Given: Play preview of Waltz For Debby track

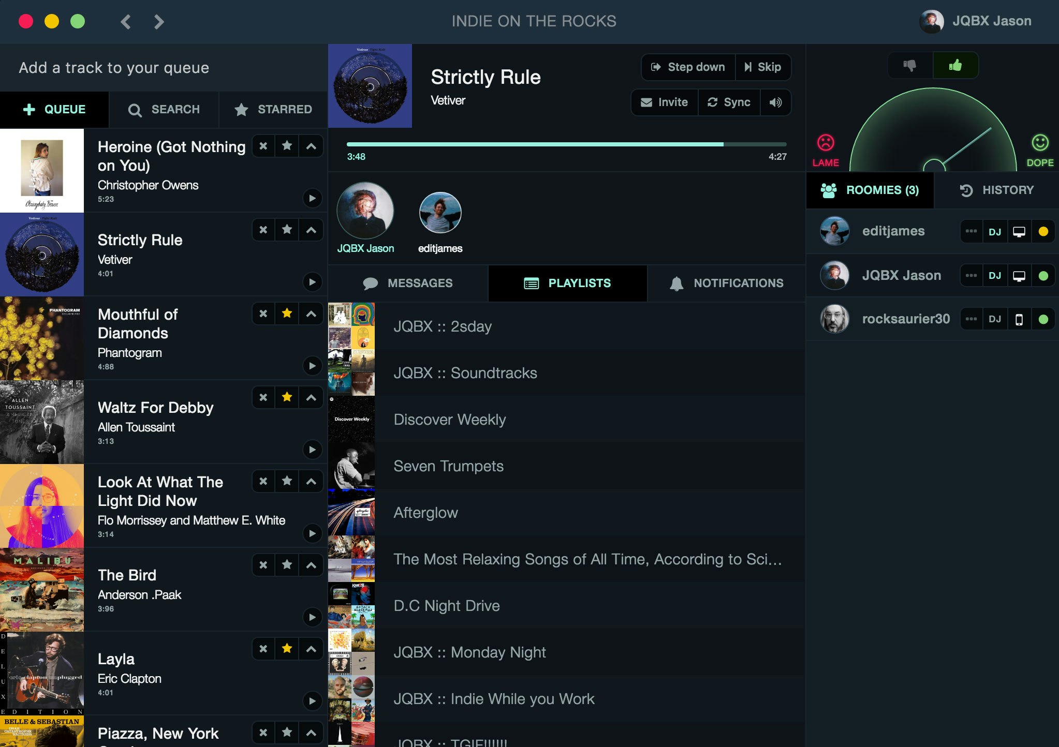Looking at the screenshot, I should (312, 449).
